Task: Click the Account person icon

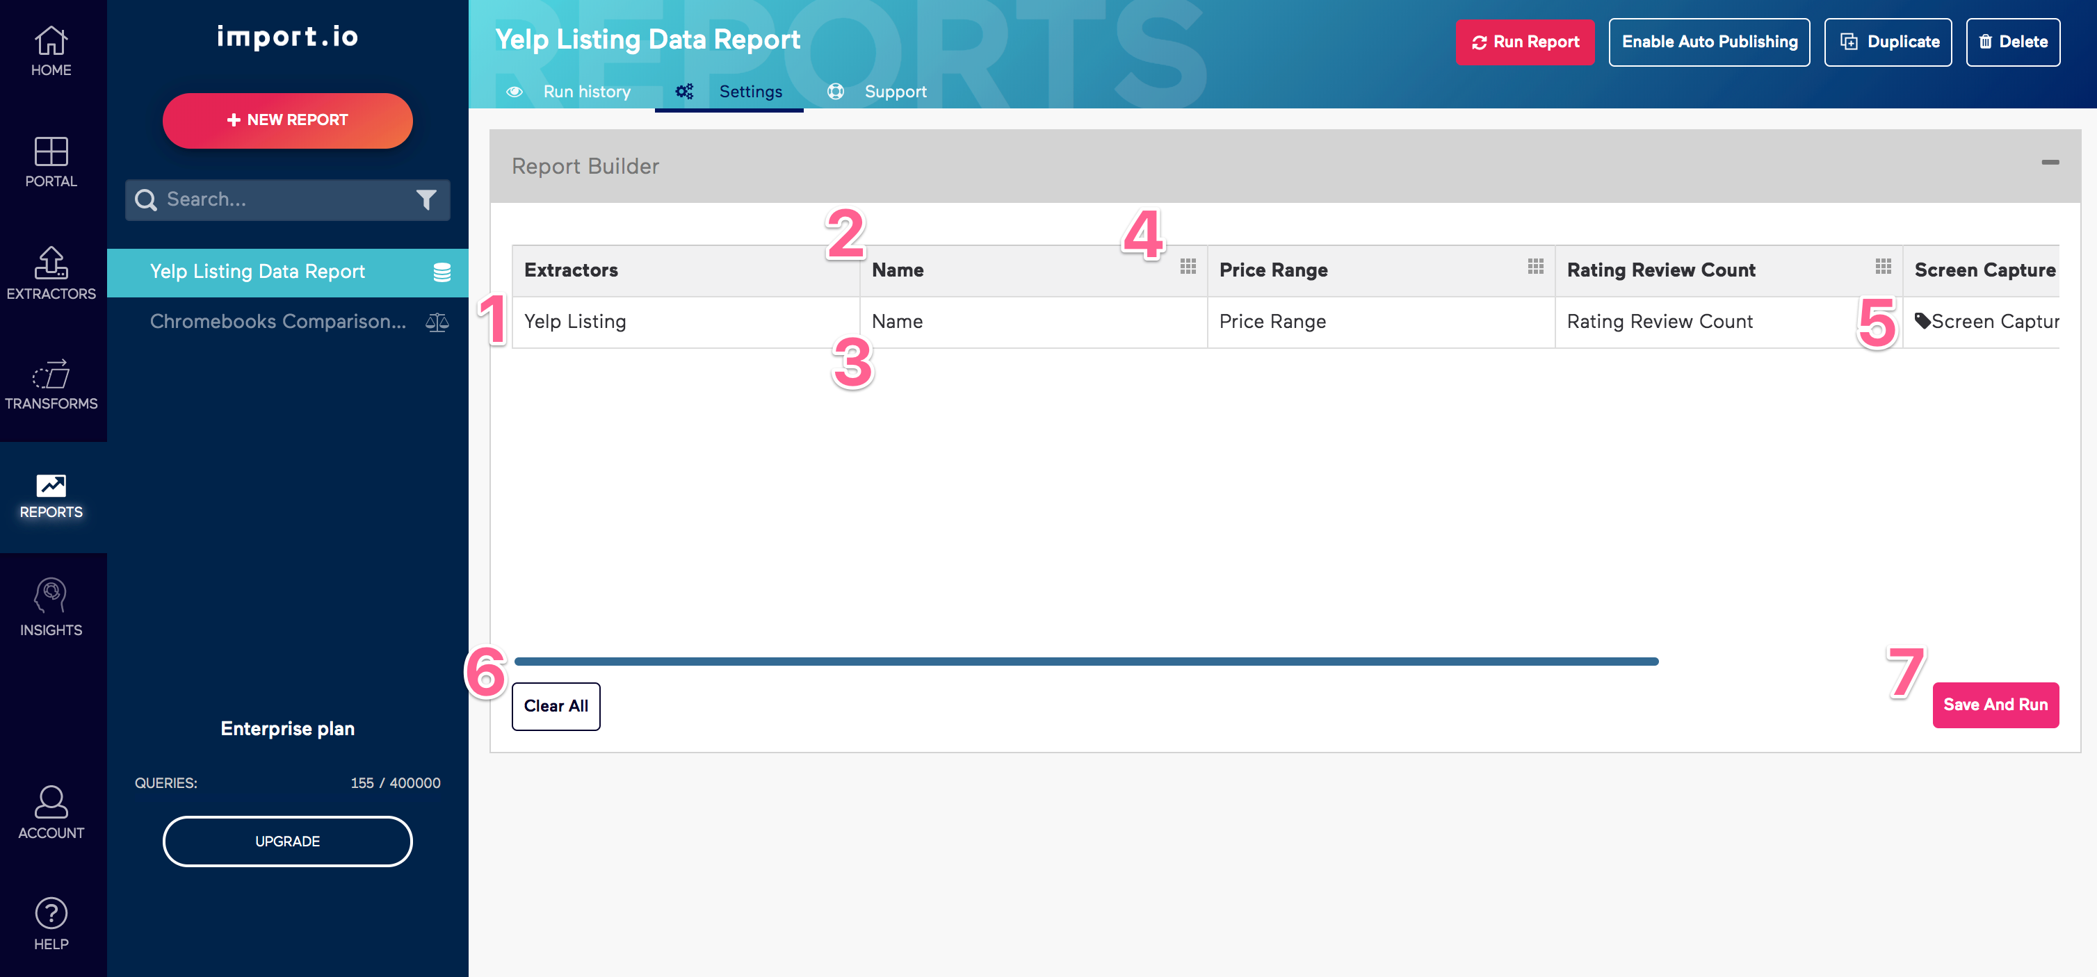Action: [51, 803]
